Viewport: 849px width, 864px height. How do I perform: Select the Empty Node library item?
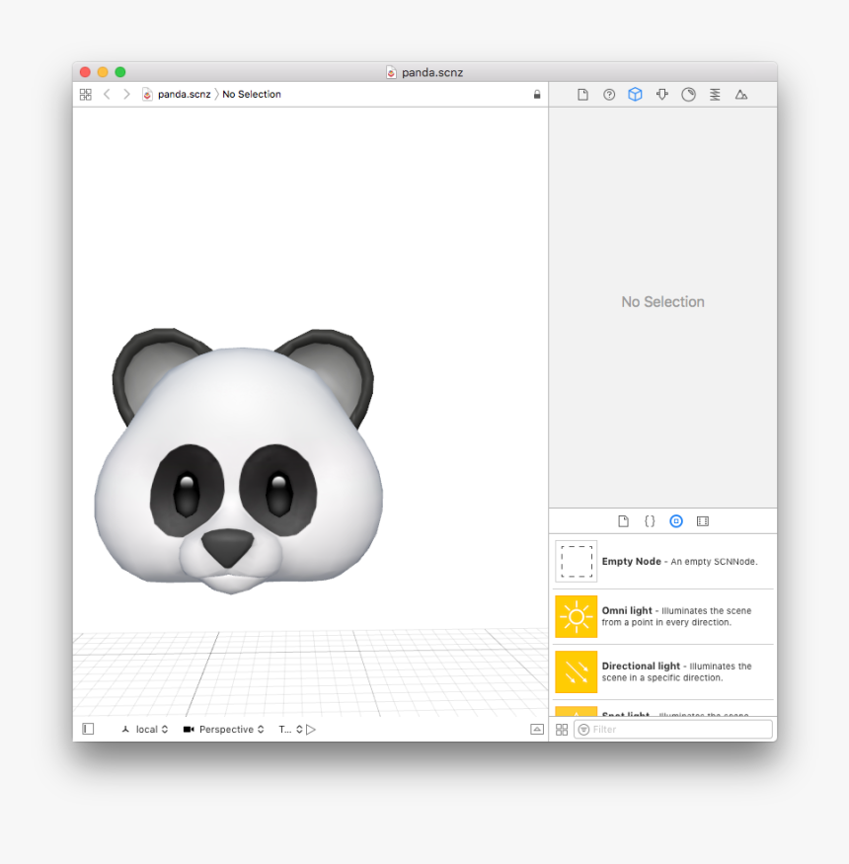[663, 562]
